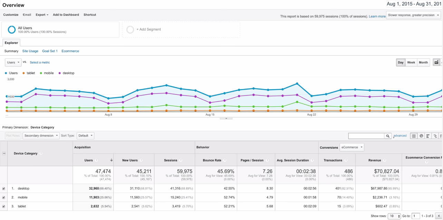The height and width of the screenshot is (220, 443).
Task: Tick the desktop row checkbox
Action: (4, 189)
